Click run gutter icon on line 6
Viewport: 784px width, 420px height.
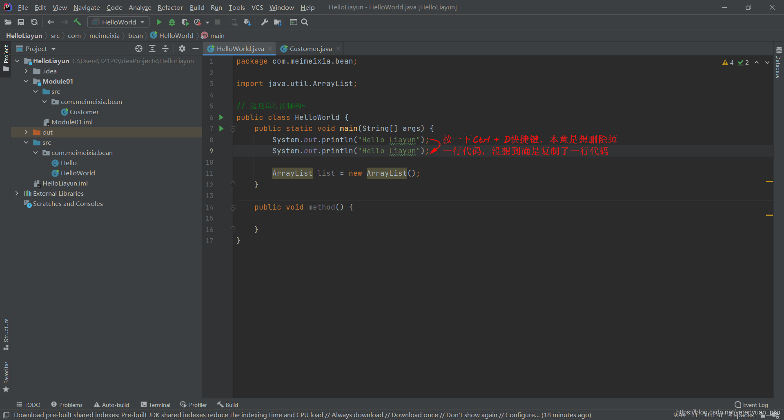(221, 117)
